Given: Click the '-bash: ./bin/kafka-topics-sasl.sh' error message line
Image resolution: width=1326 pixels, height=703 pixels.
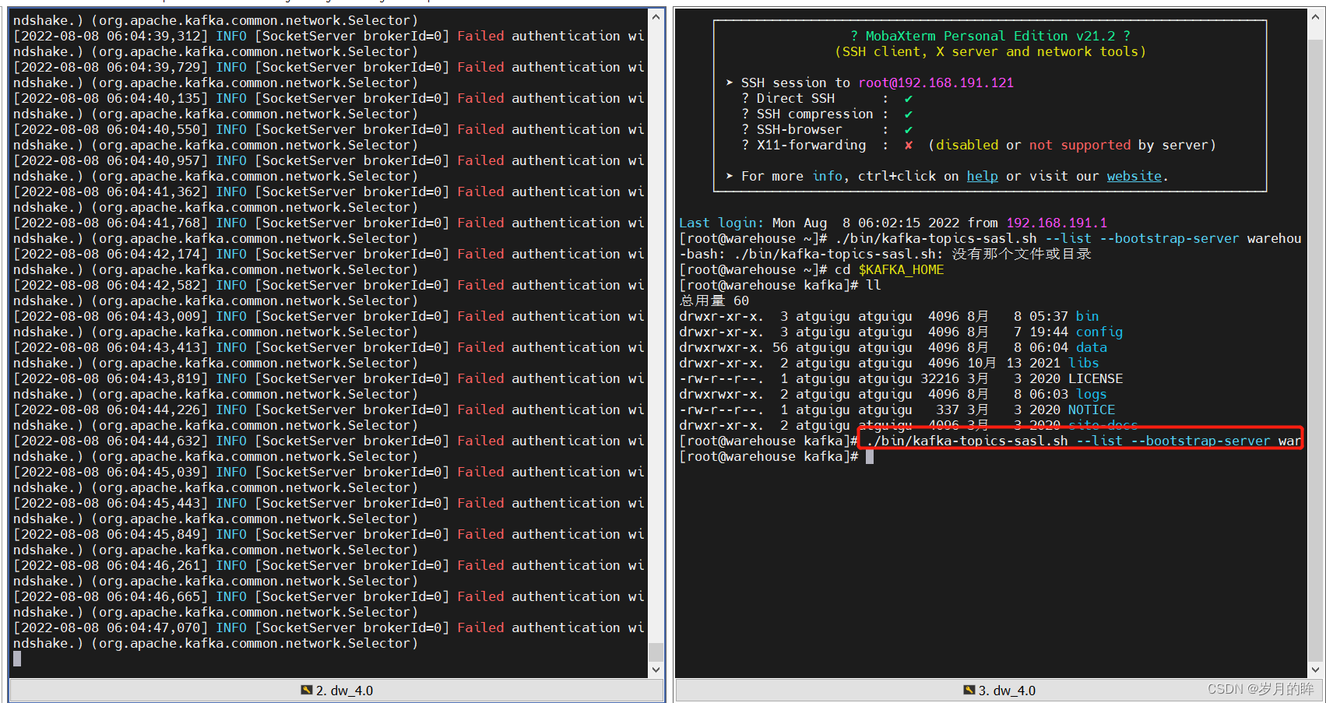Looking at the screenshot, I should click(x=885, y=254).
